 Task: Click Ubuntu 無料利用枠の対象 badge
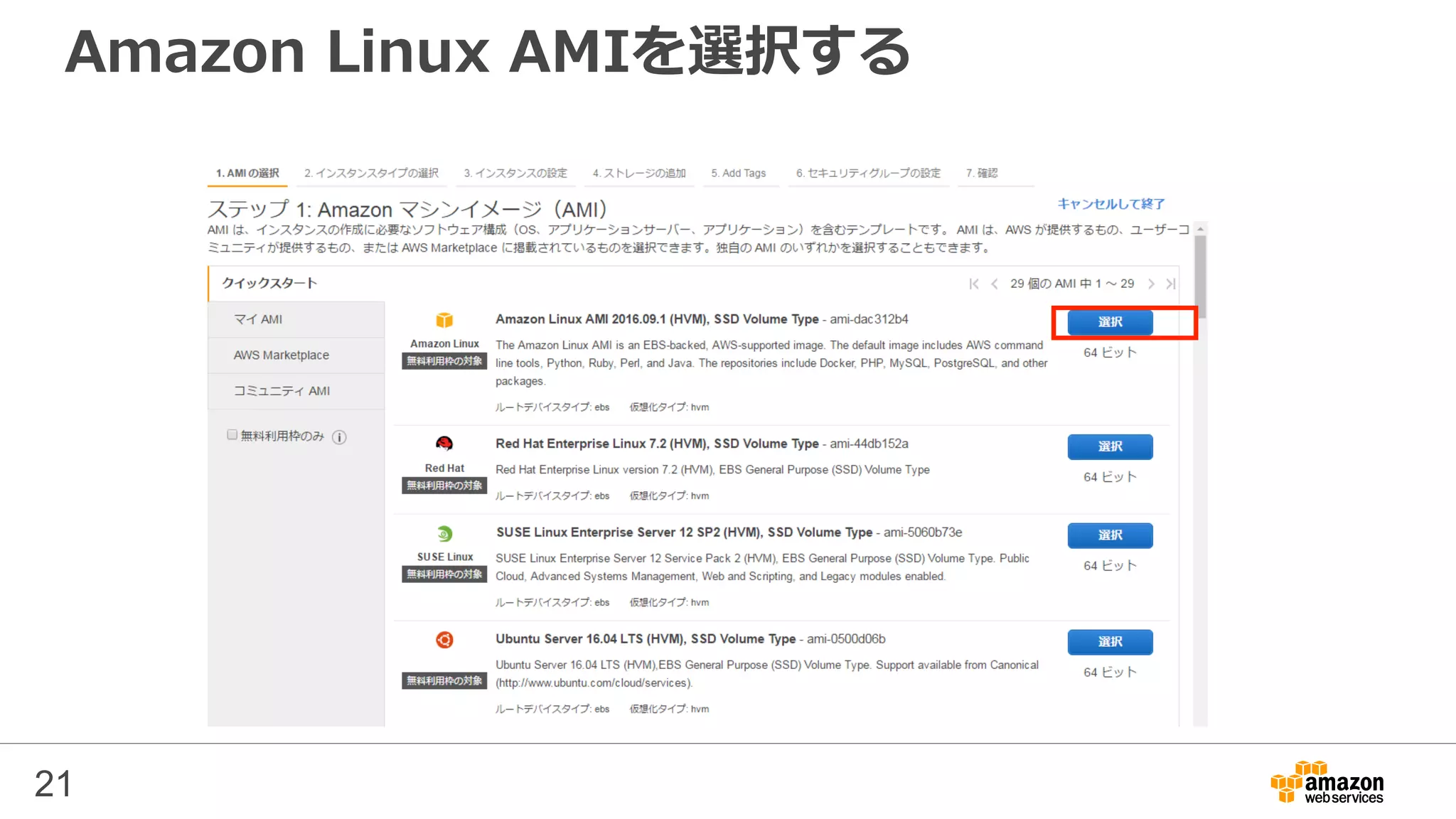(444, 681)
